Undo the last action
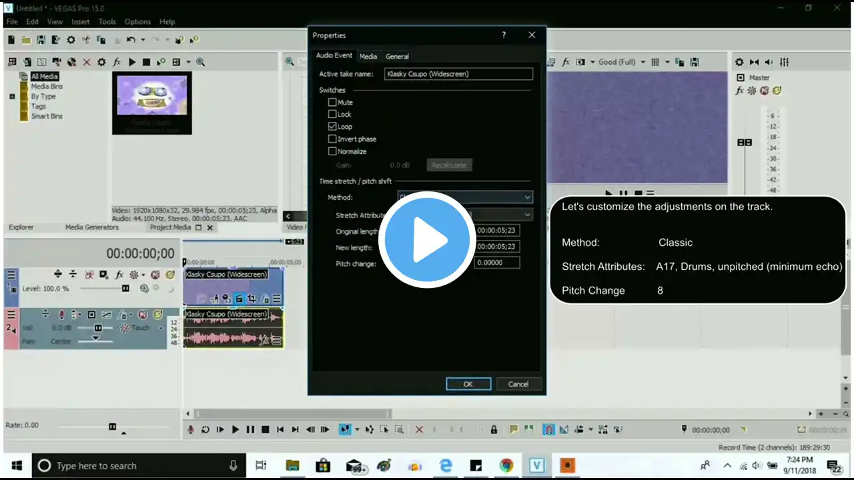 [x=131, y=40]
